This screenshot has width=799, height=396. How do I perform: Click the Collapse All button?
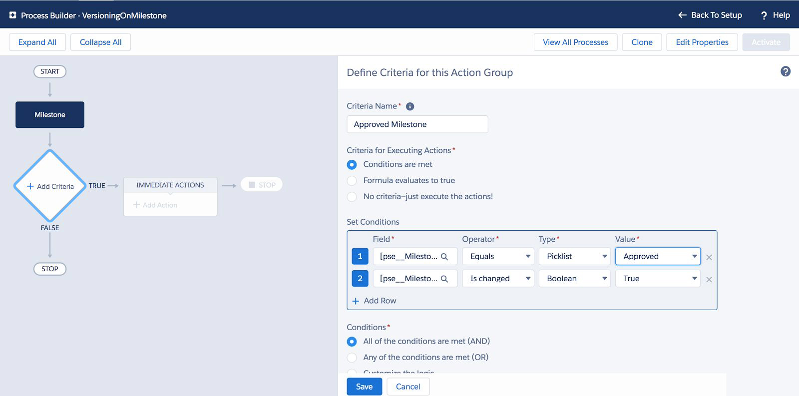(101, 42)
